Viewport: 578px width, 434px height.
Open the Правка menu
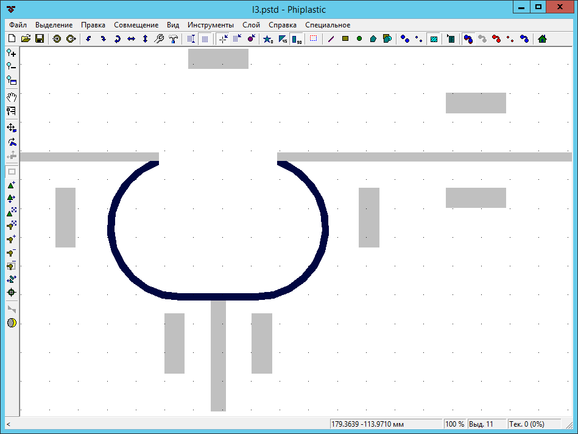(x=93, y=25)
